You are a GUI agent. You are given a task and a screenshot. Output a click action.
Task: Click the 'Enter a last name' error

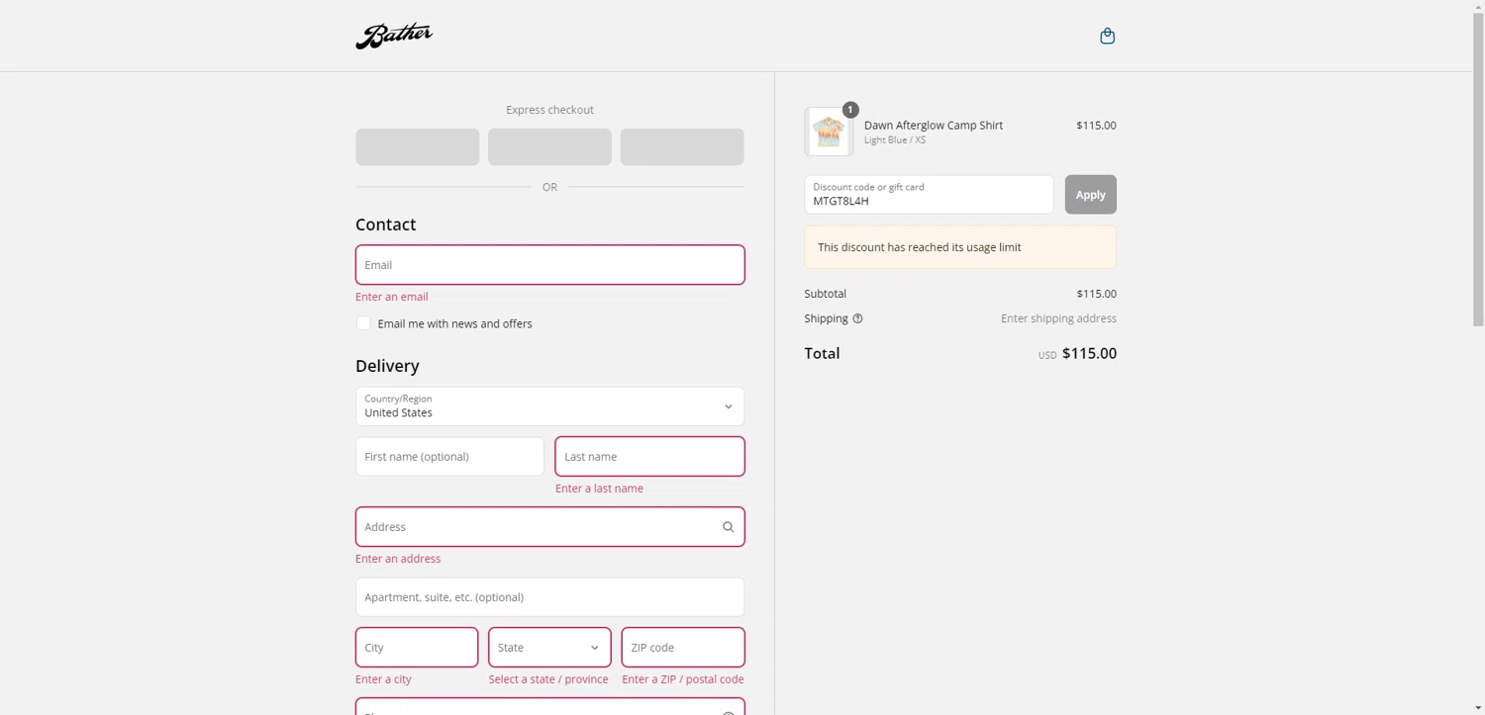[x=599, y=489]
